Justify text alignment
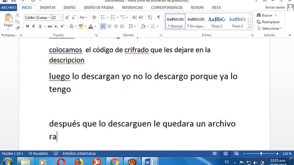 pos(122,27)
